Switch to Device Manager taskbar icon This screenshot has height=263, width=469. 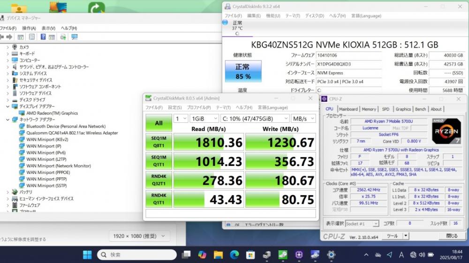[x=266, y=255]
